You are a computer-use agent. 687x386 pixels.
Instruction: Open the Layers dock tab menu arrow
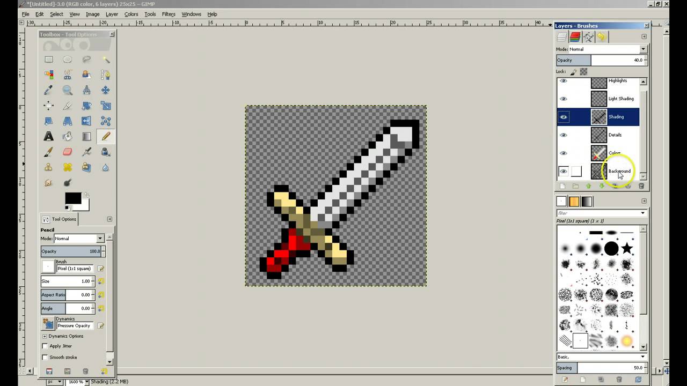coord(644,37)
